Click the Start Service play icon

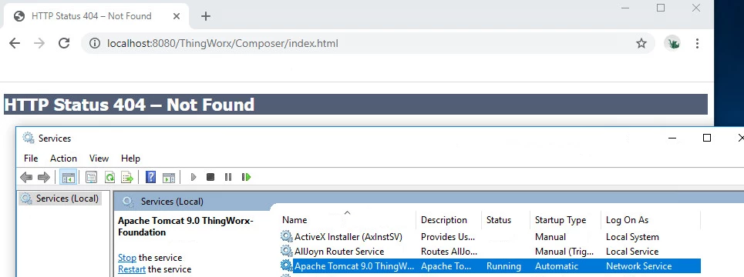pyautogui.click(x=193, y=177)
